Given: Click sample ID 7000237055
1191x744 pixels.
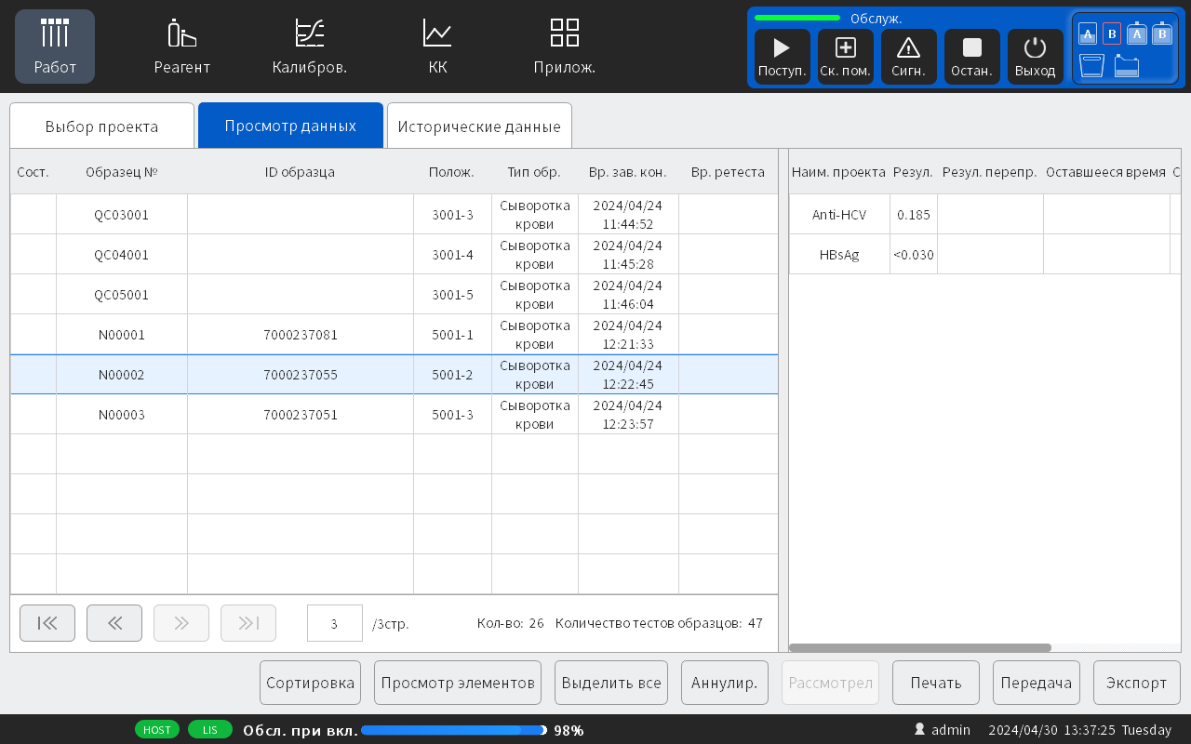Looking at the screenshot, I should 301,375.
